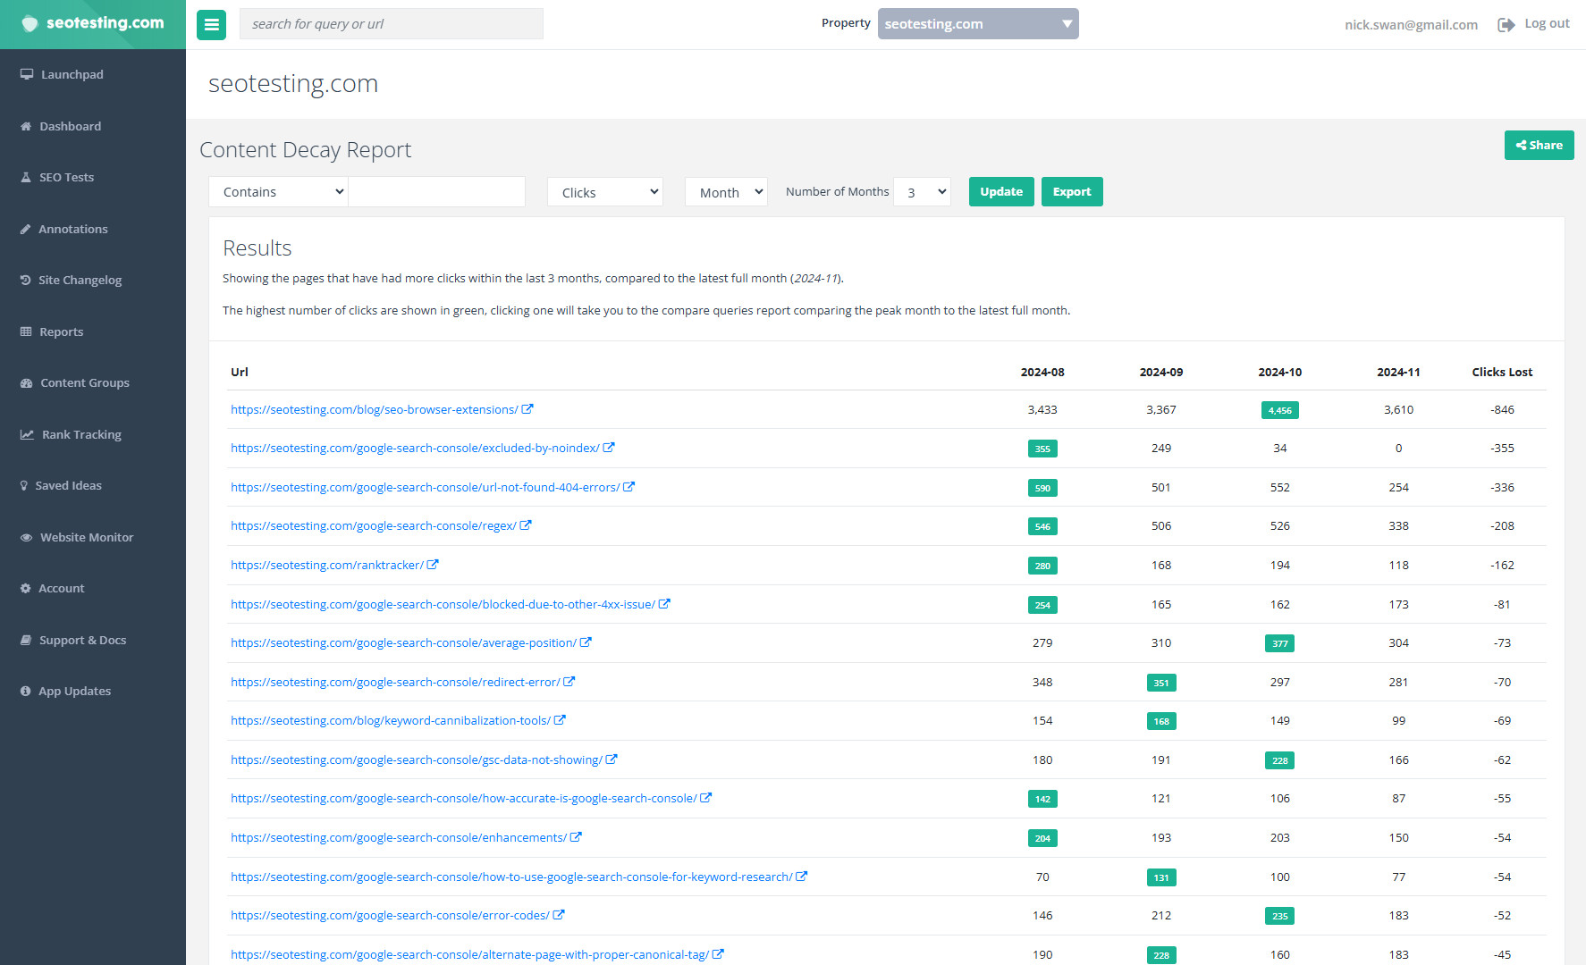
Task: Open external link icon for redirect-error URL
Action: [x=569, y=682]
